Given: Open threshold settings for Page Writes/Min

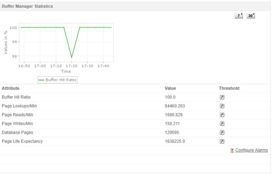Looking at the screenshot, I should click(x=222, y=124).
